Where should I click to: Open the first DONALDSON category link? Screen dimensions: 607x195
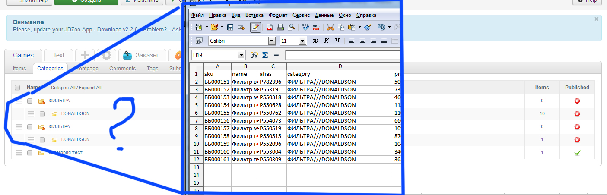(75, 114)
